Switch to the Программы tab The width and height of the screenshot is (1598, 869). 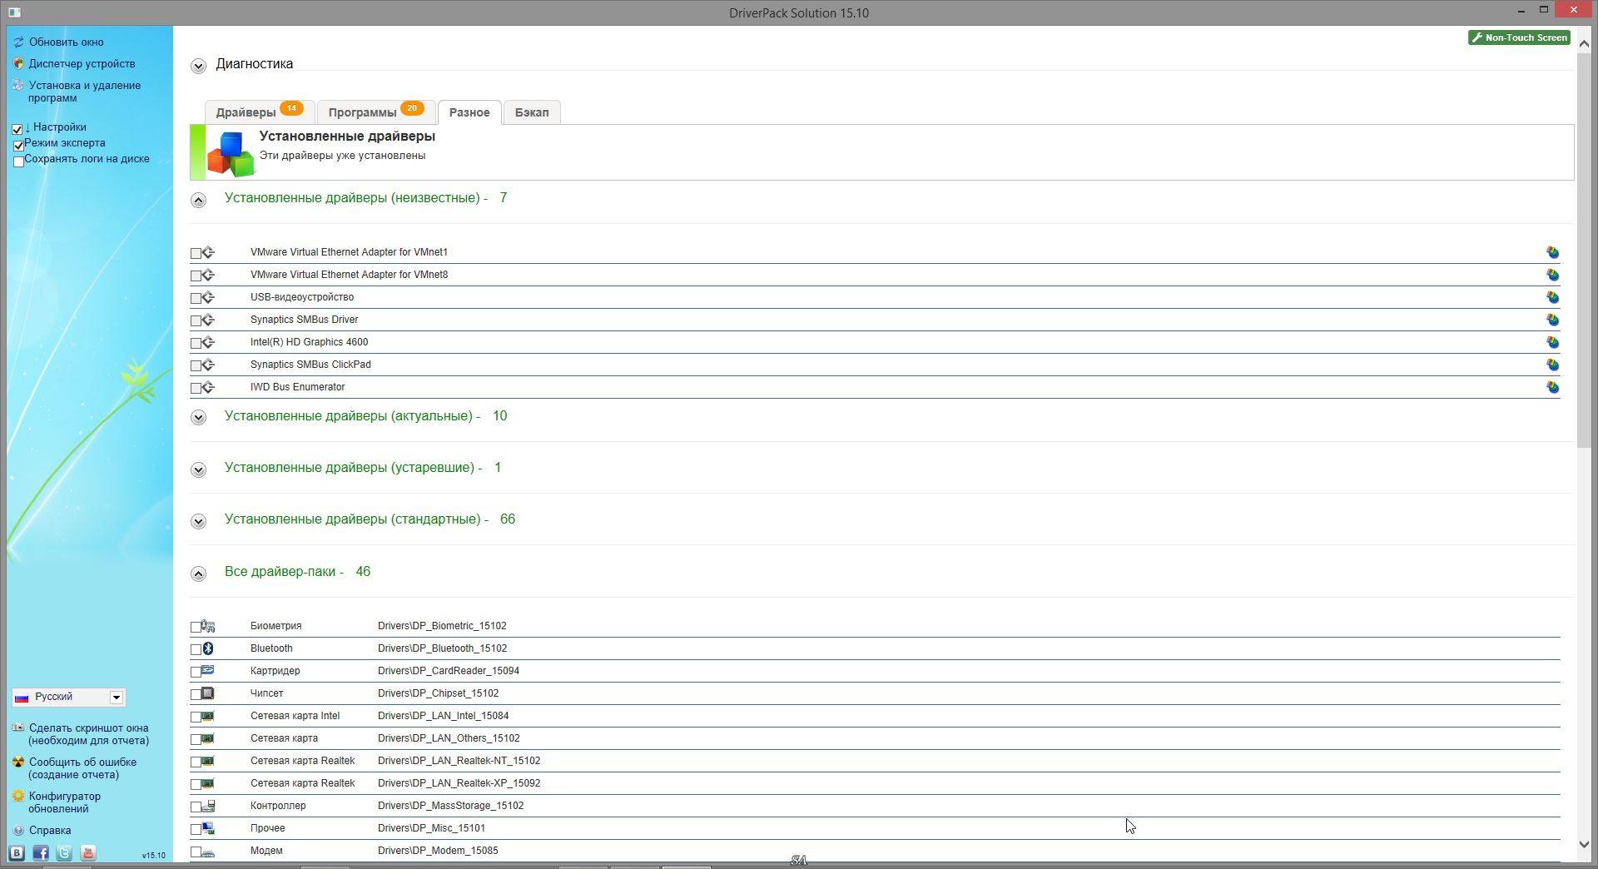(x=376, y=112)
